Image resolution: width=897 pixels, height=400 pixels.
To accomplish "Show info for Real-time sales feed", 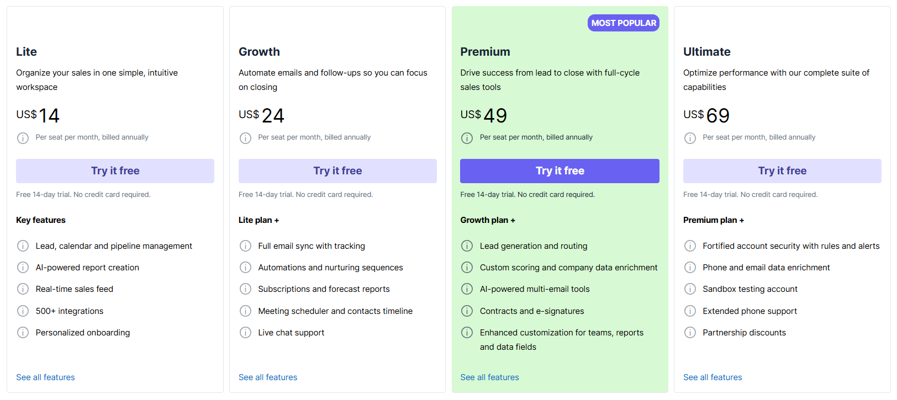I will 23,289.
